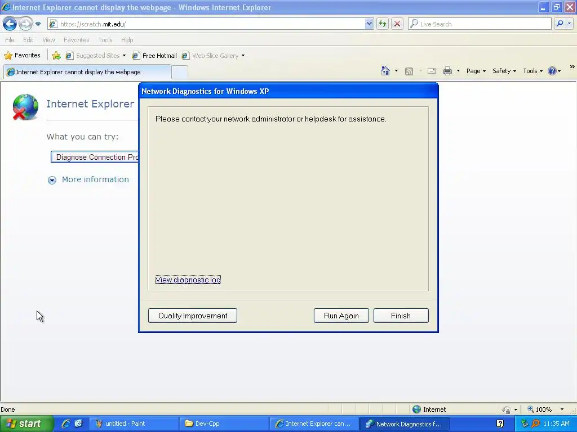Viewport: 577px width, 432px height.
Task: Click the Search magnifier button
Action: point(560,24)
